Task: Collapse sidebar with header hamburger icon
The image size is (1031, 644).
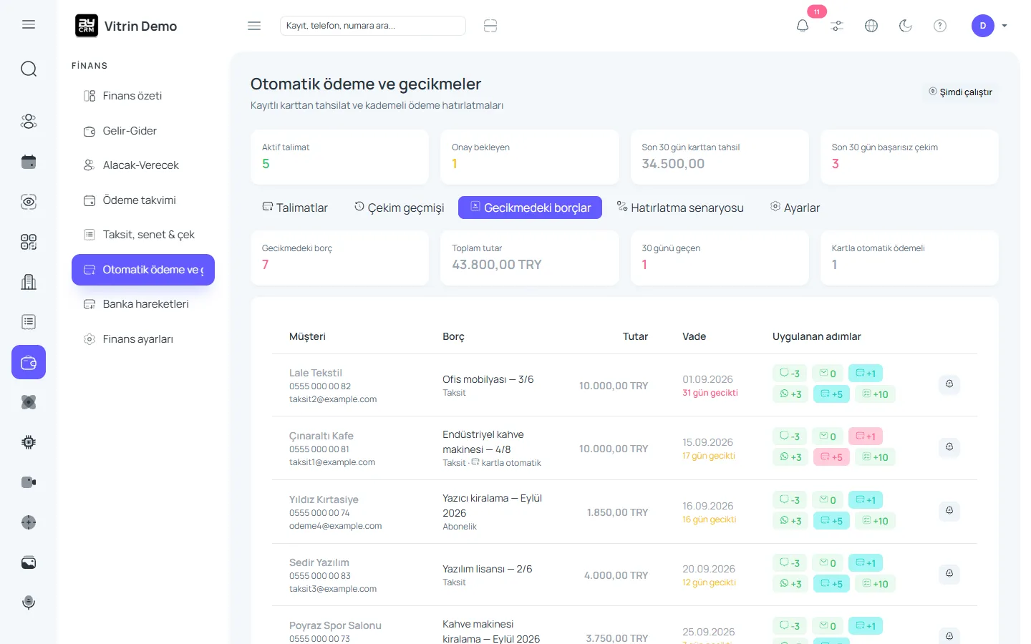Action: pyautogui.click(x=254, y=26)
